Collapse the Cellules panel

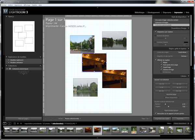pos(188,76)
